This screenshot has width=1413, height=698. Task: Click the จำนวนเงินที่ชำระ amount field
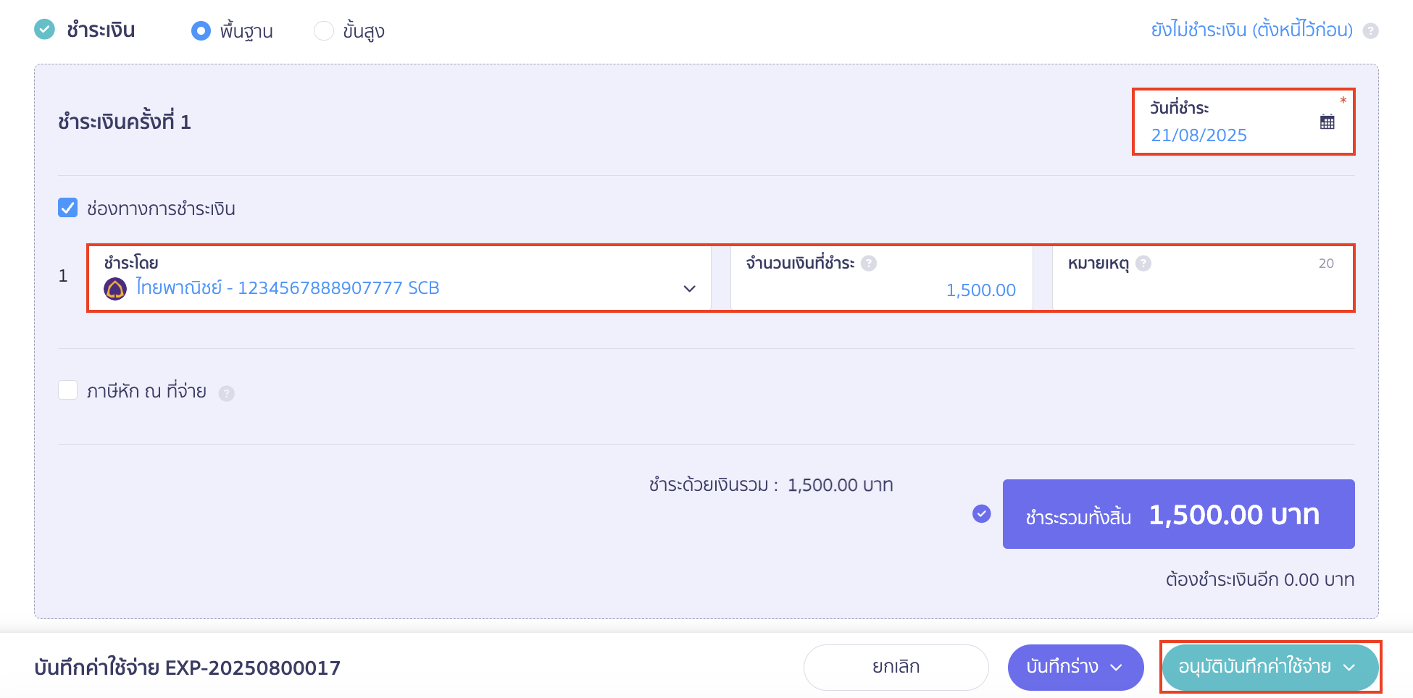click(x=881, y=289)
